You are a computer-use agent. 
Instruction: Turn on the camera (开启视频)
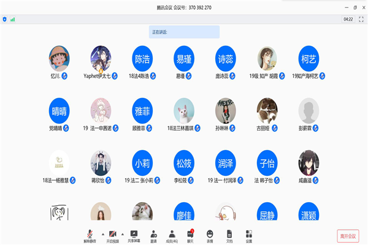click(112, 235)
